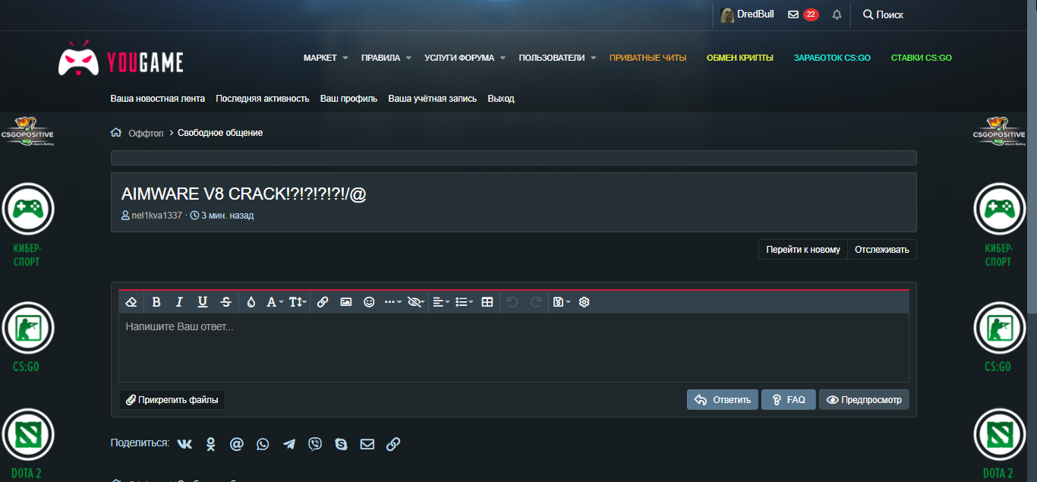1037x482 pixels.
Task: Toggle underline formatting in editor
Action: click(203, 302)
